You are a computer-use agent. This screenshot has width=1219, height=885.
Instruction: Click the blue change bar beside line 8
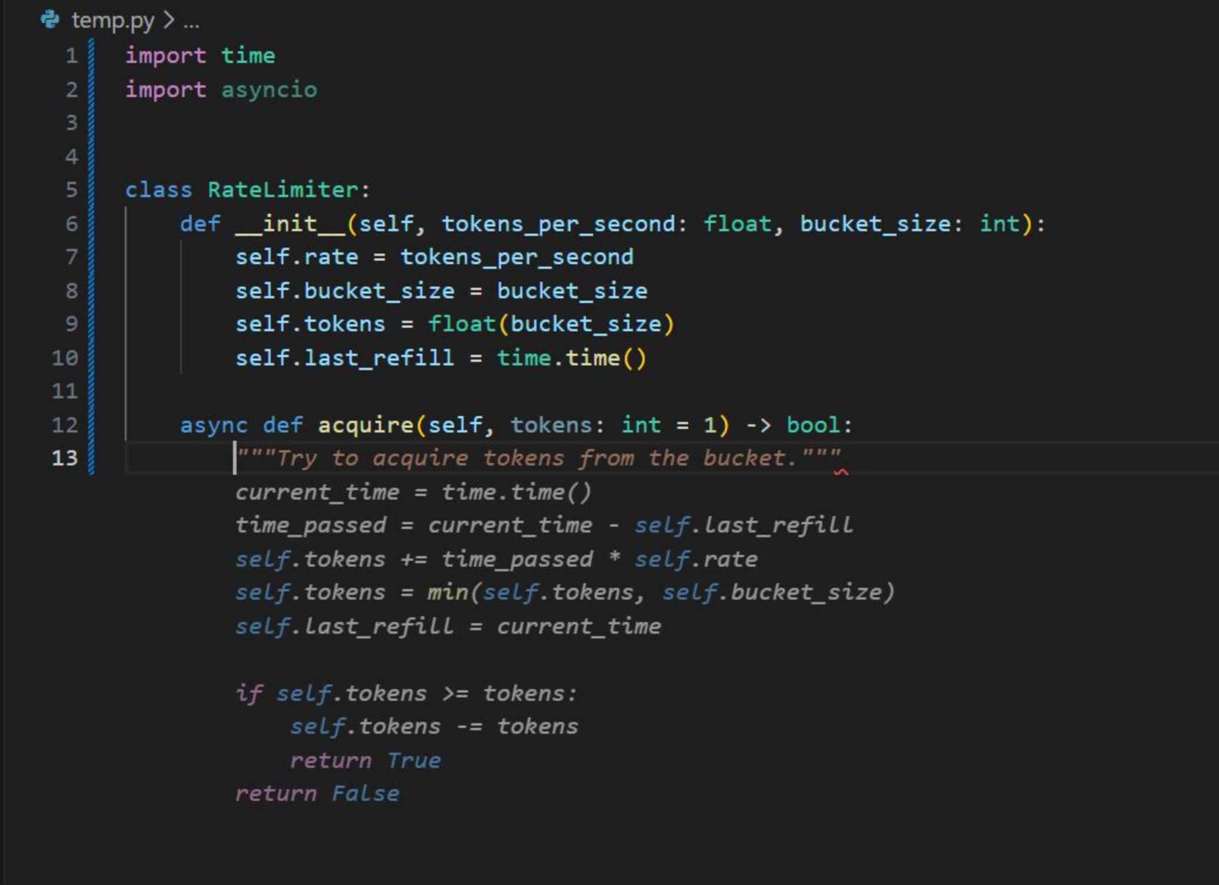[91, 291]
